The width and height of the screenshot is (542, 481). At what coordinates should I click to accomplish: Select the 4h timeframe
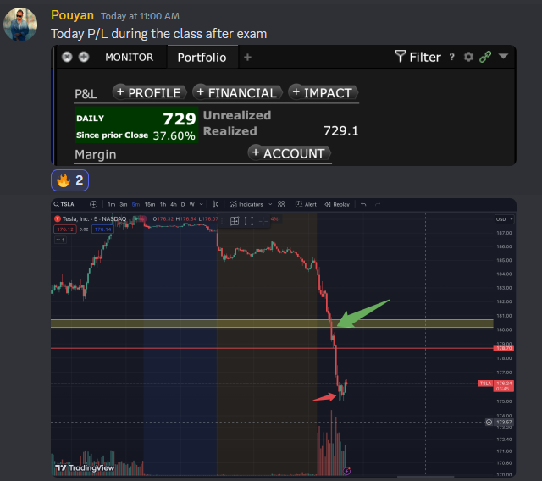click(x=174, y=205)
